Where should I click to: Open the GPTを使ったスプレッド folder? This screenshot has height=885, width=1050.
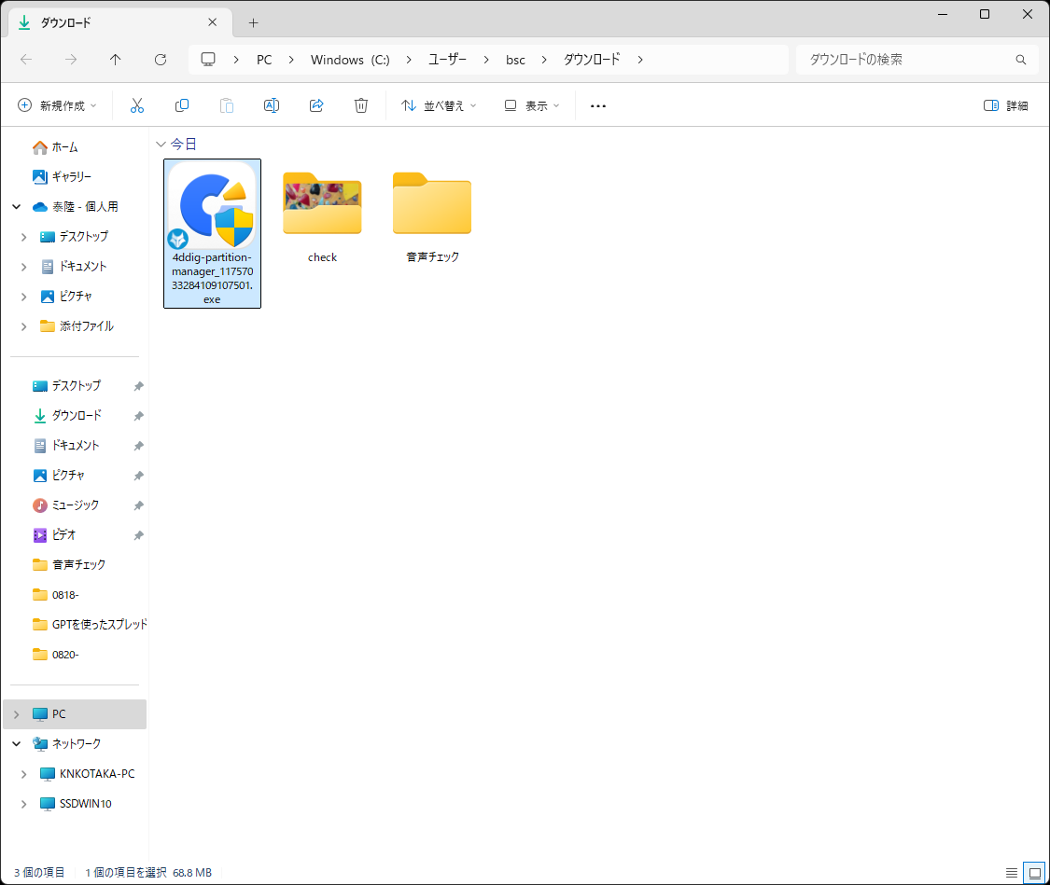[89, 624]
